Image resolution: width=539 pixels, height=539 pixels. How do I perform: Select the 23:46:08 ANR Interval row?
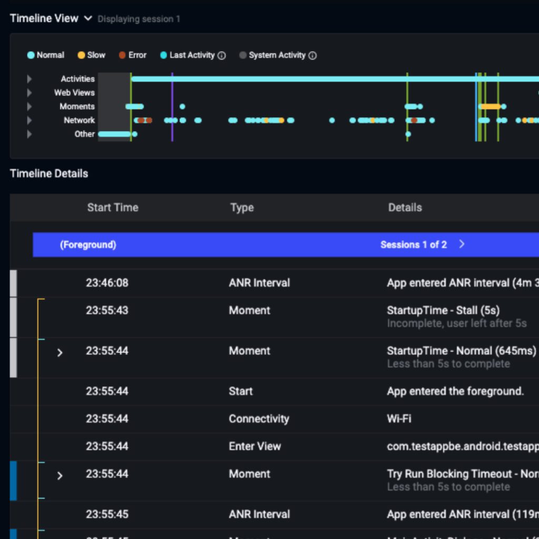[263, 283]
